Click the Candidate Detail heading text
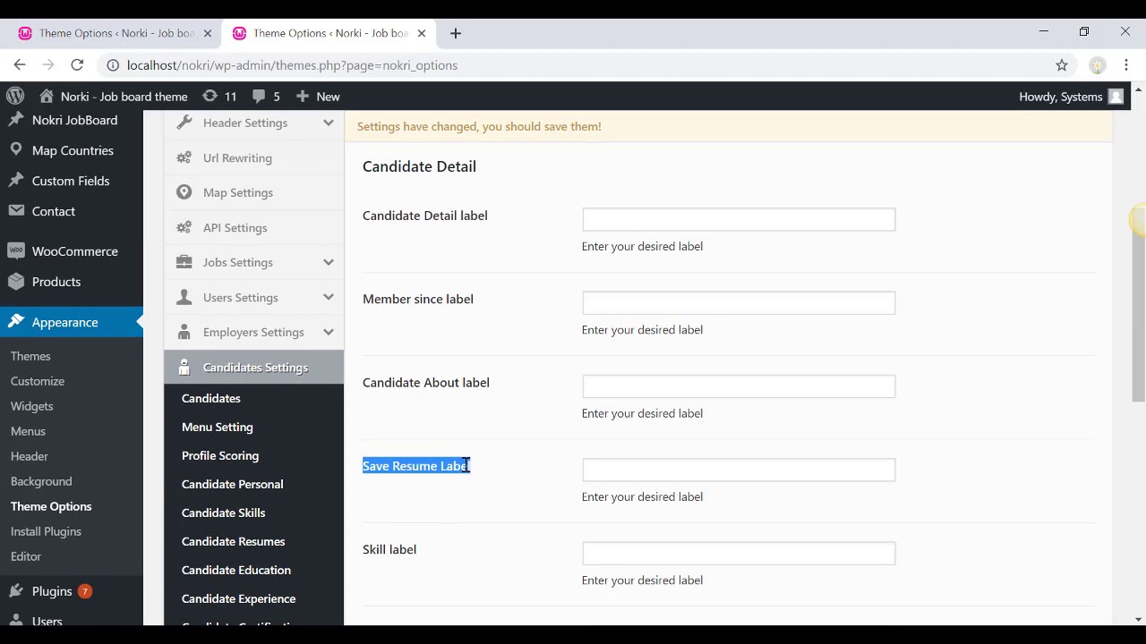 419,166
